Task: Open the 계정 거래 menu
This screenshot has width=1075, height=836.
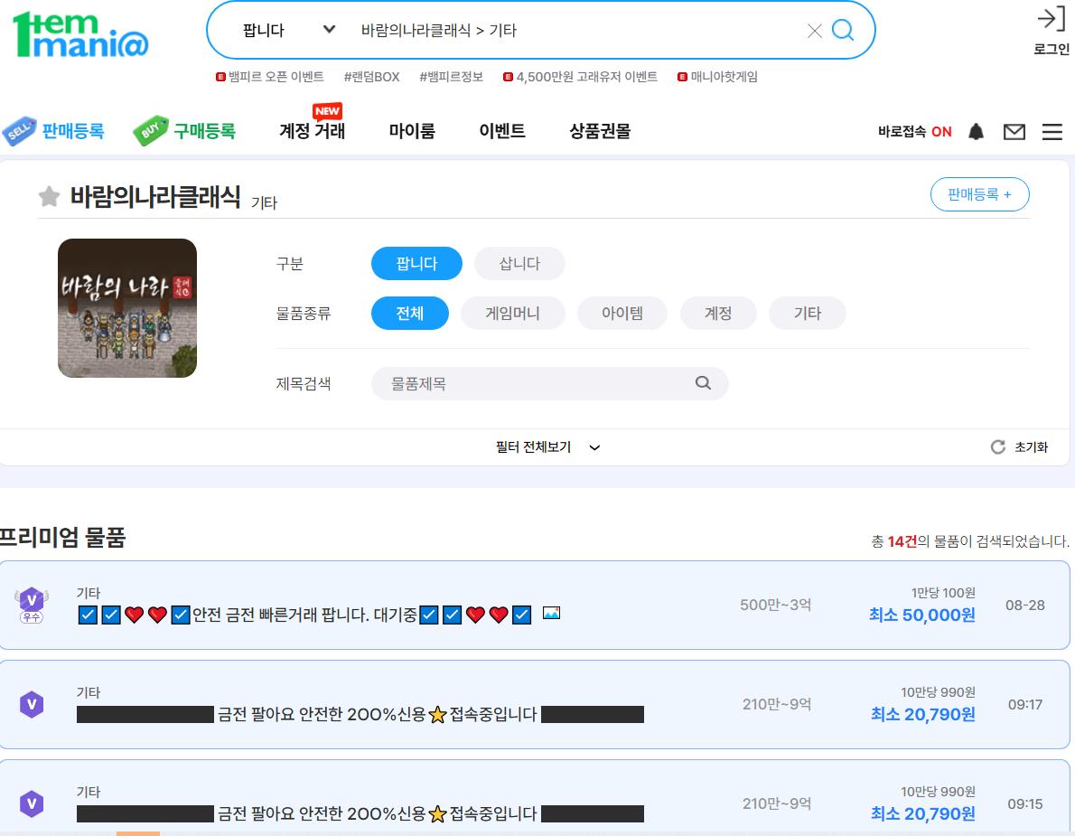Action: click(312, 130)
